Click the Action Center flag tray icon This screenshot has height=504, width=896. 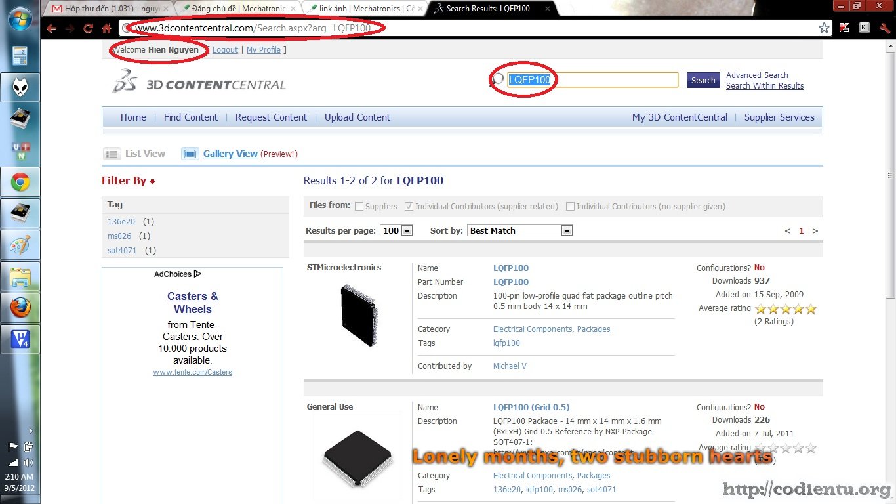point(12,447)
